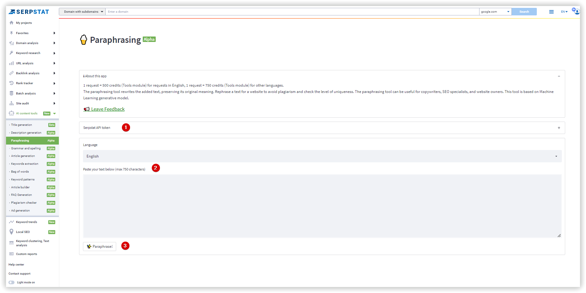The image size is (586, 293).
Task: Click the Site audit sitemap icon
Action: tap(11, 103)
